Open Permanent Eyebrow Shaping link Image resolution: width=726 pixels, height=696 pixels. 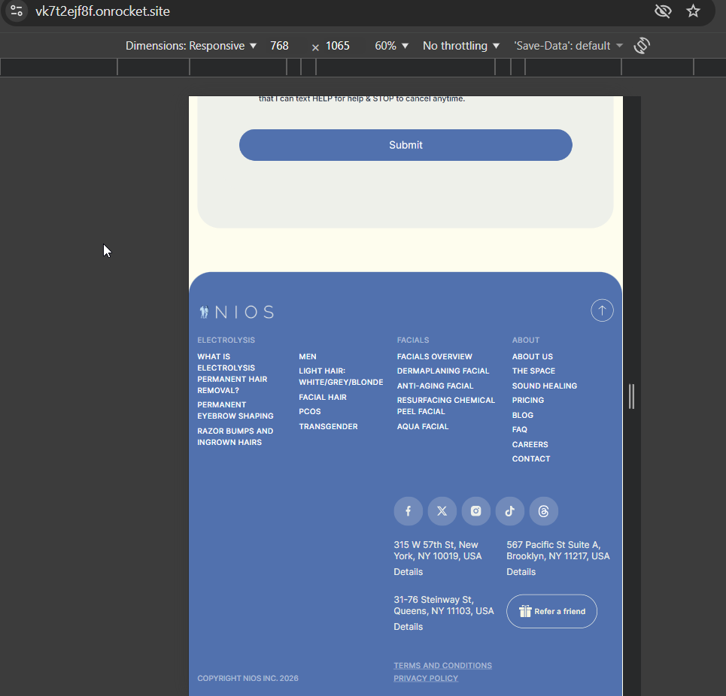tap(235, 410)
